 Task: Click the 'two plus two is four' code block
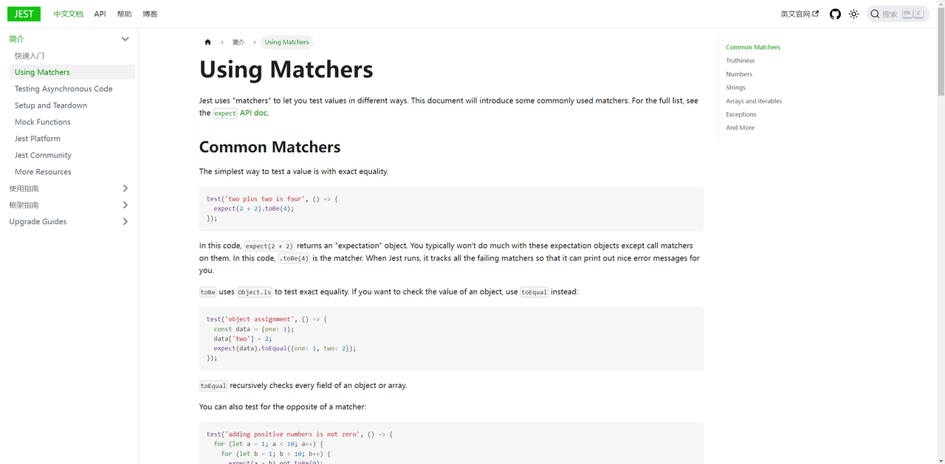click(451, 209)
